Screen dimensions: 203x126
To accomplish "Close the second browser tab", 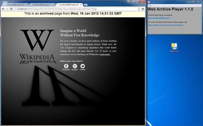I will pos(54,5).
